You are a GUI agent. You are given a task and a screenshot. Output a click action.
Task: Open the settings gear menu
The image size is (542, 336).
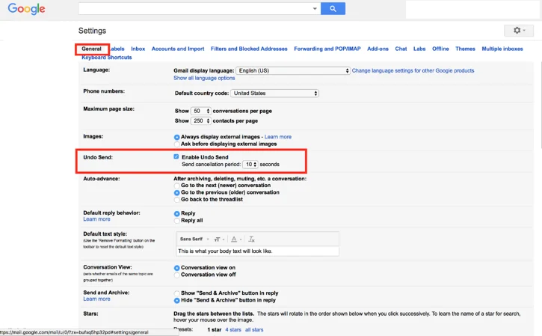[x=519, y=31]
